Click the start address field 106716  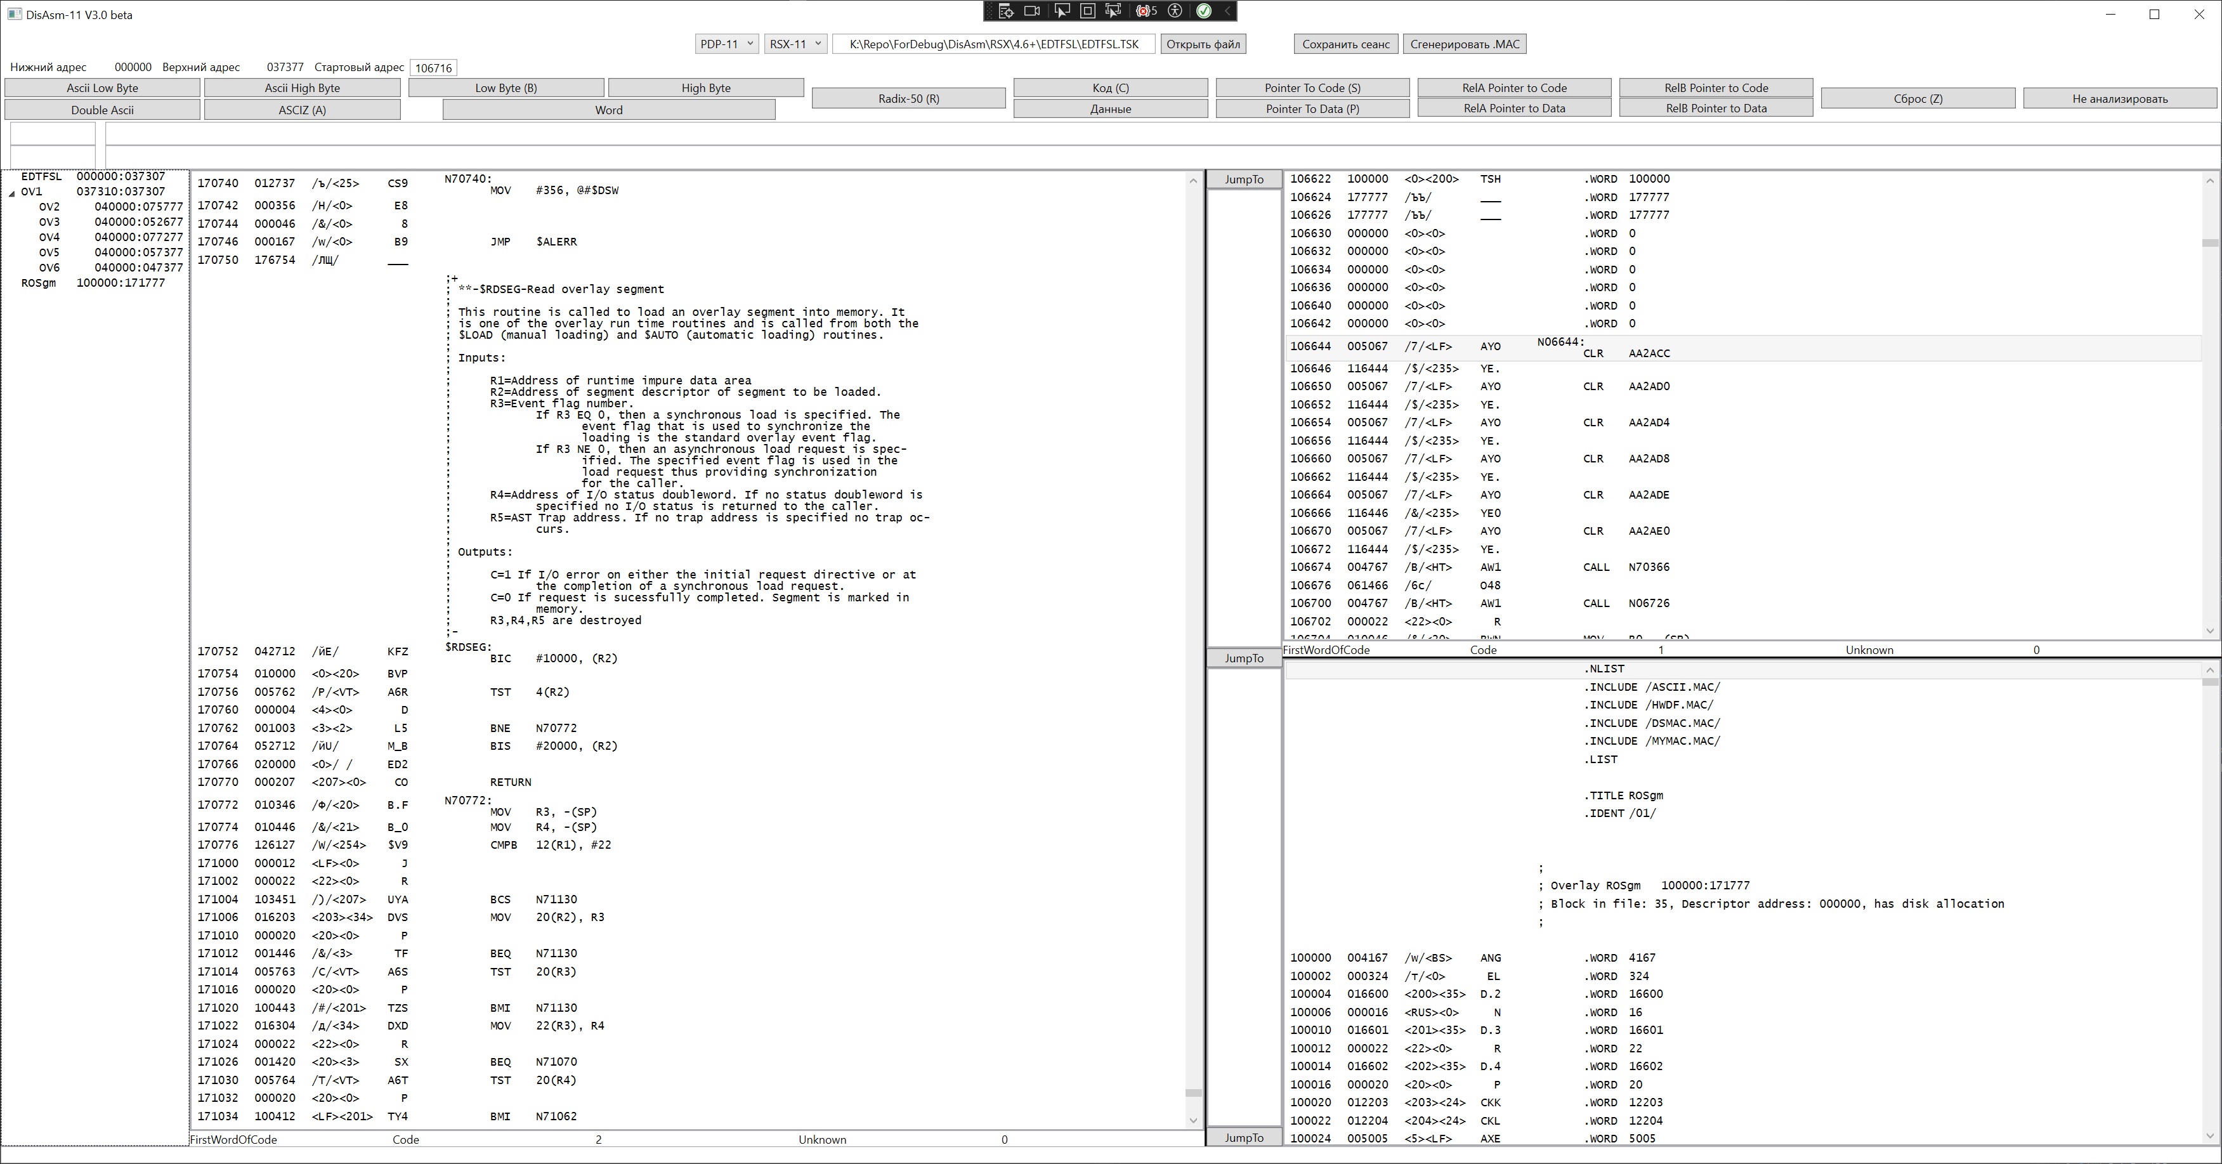pos(433,67)
